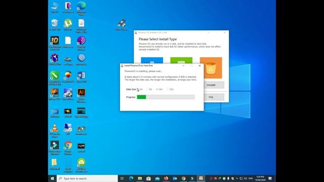This screenshot has width=324, height=182.
Task: Open Task View on the taskbar
Action: 122,178
